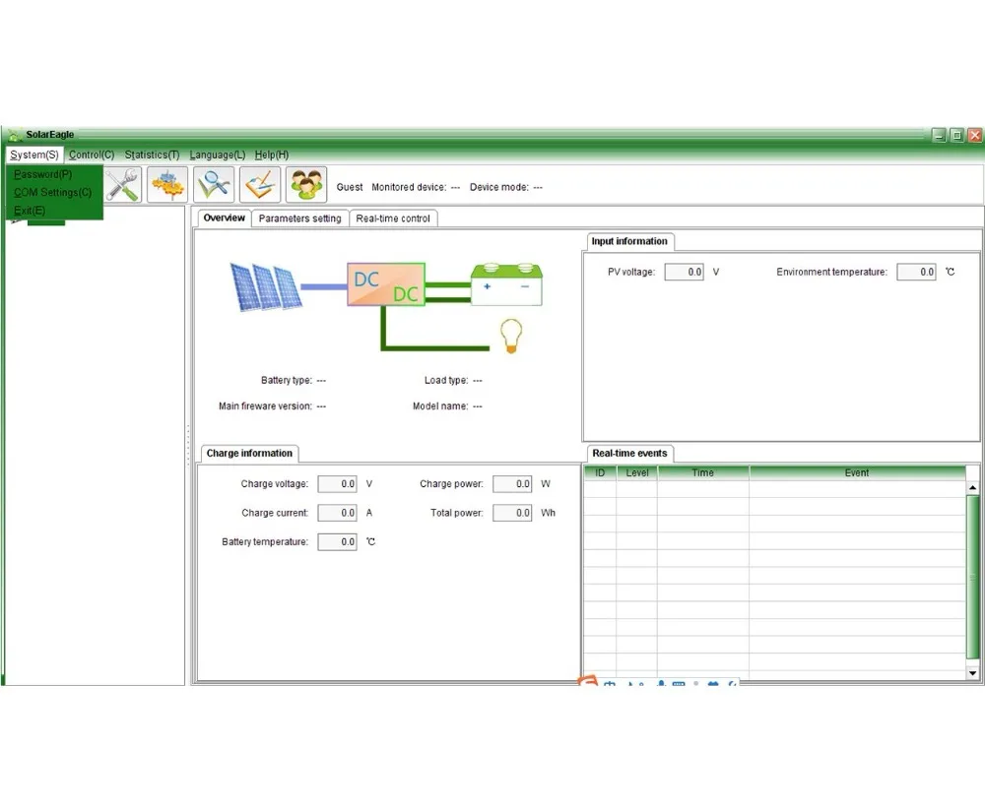Image resolution: width=985 pixels, height=810 pixels.
Task: Click the Charge voltage value field
Action: click(337, 484)
